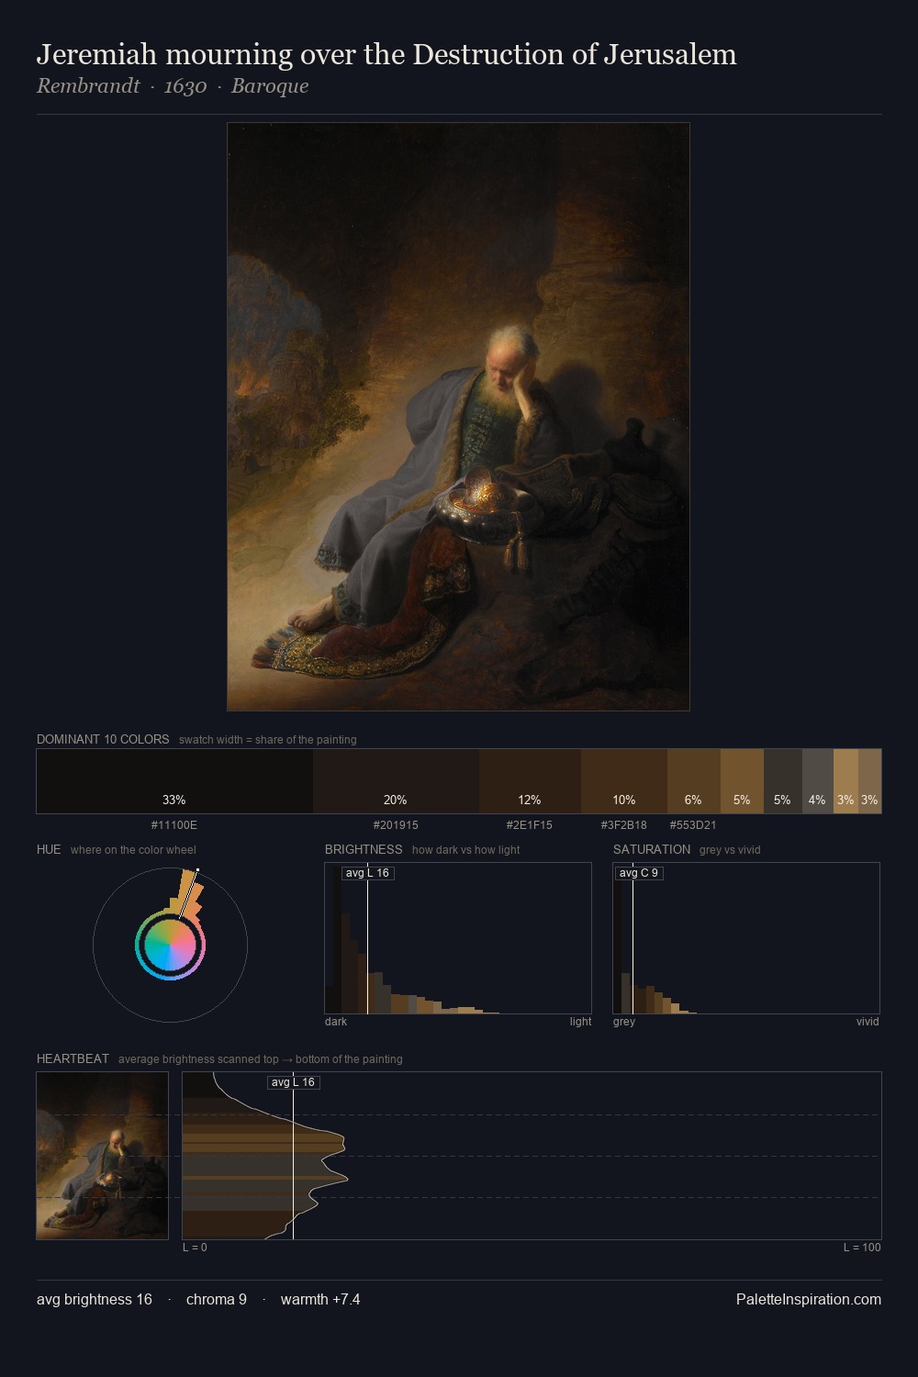
Task: Click the small heartbeat painting thumbnail
Action: pyautogui.click(x=103, y=1156)
